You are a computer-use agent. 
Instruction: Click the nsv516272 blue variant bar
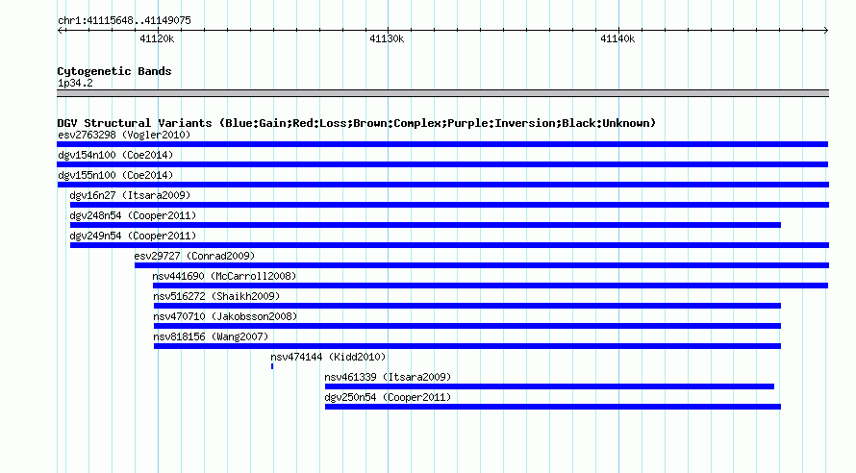467,306
